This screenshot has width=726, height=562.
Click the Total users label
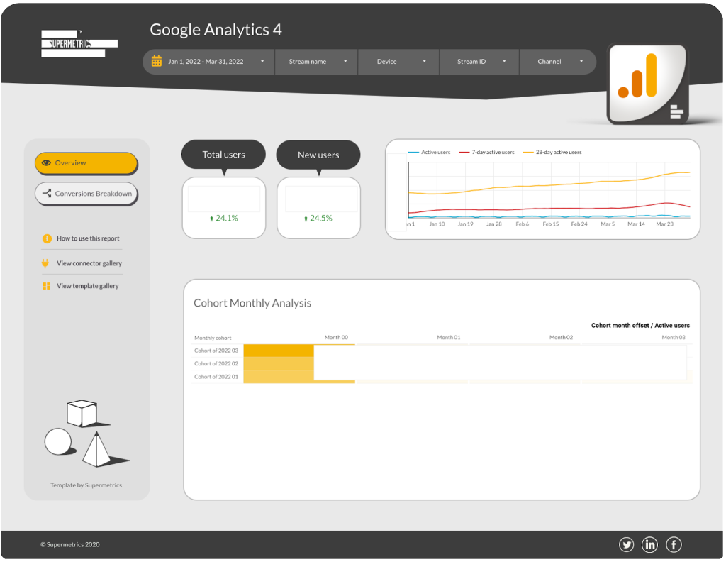pos(223,155)
